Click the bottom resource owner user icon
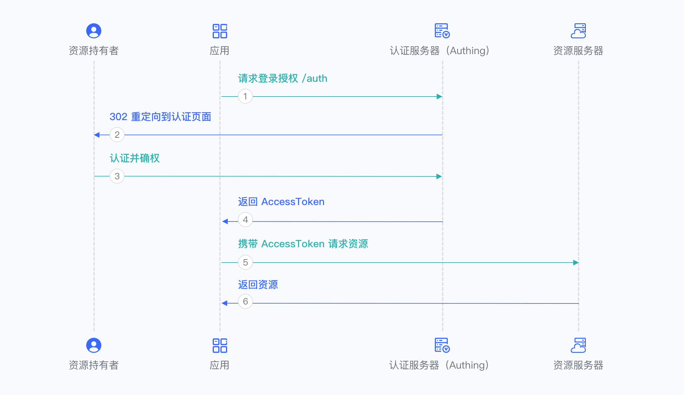The height and width of the screenshot is (395, 684). pos(94,345)
